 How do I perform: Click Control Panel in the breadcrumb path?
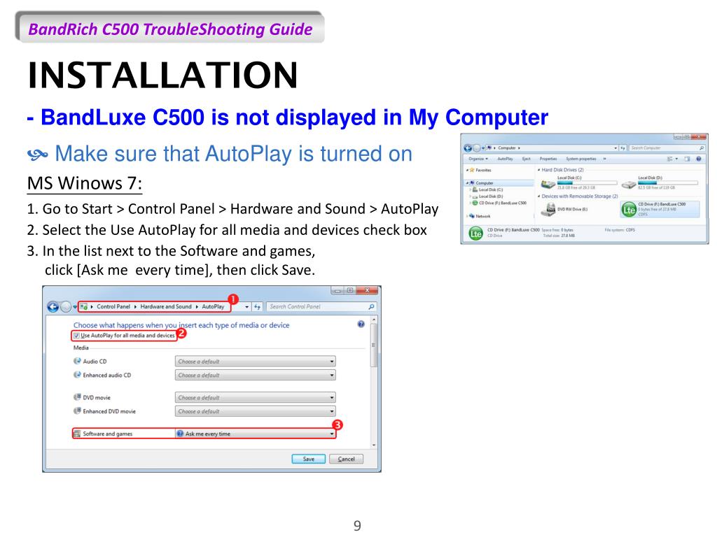pos(113,307)
